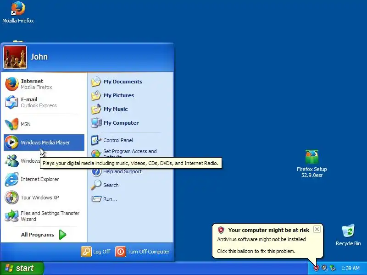
Task: Click the Search magnifier entry
Action: (x=131, y=185)
